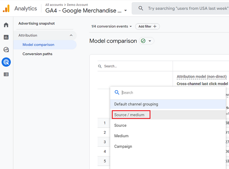Open Advertising snapshot page

pyautogui.click(x=36, y=23)
